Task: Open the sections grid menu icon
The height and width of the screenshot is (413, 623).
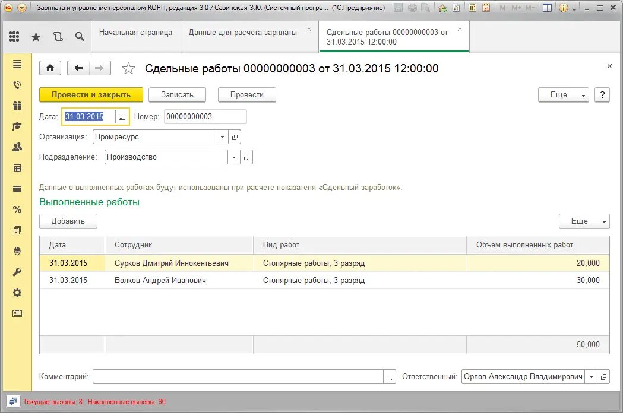Action: point(14,37)
